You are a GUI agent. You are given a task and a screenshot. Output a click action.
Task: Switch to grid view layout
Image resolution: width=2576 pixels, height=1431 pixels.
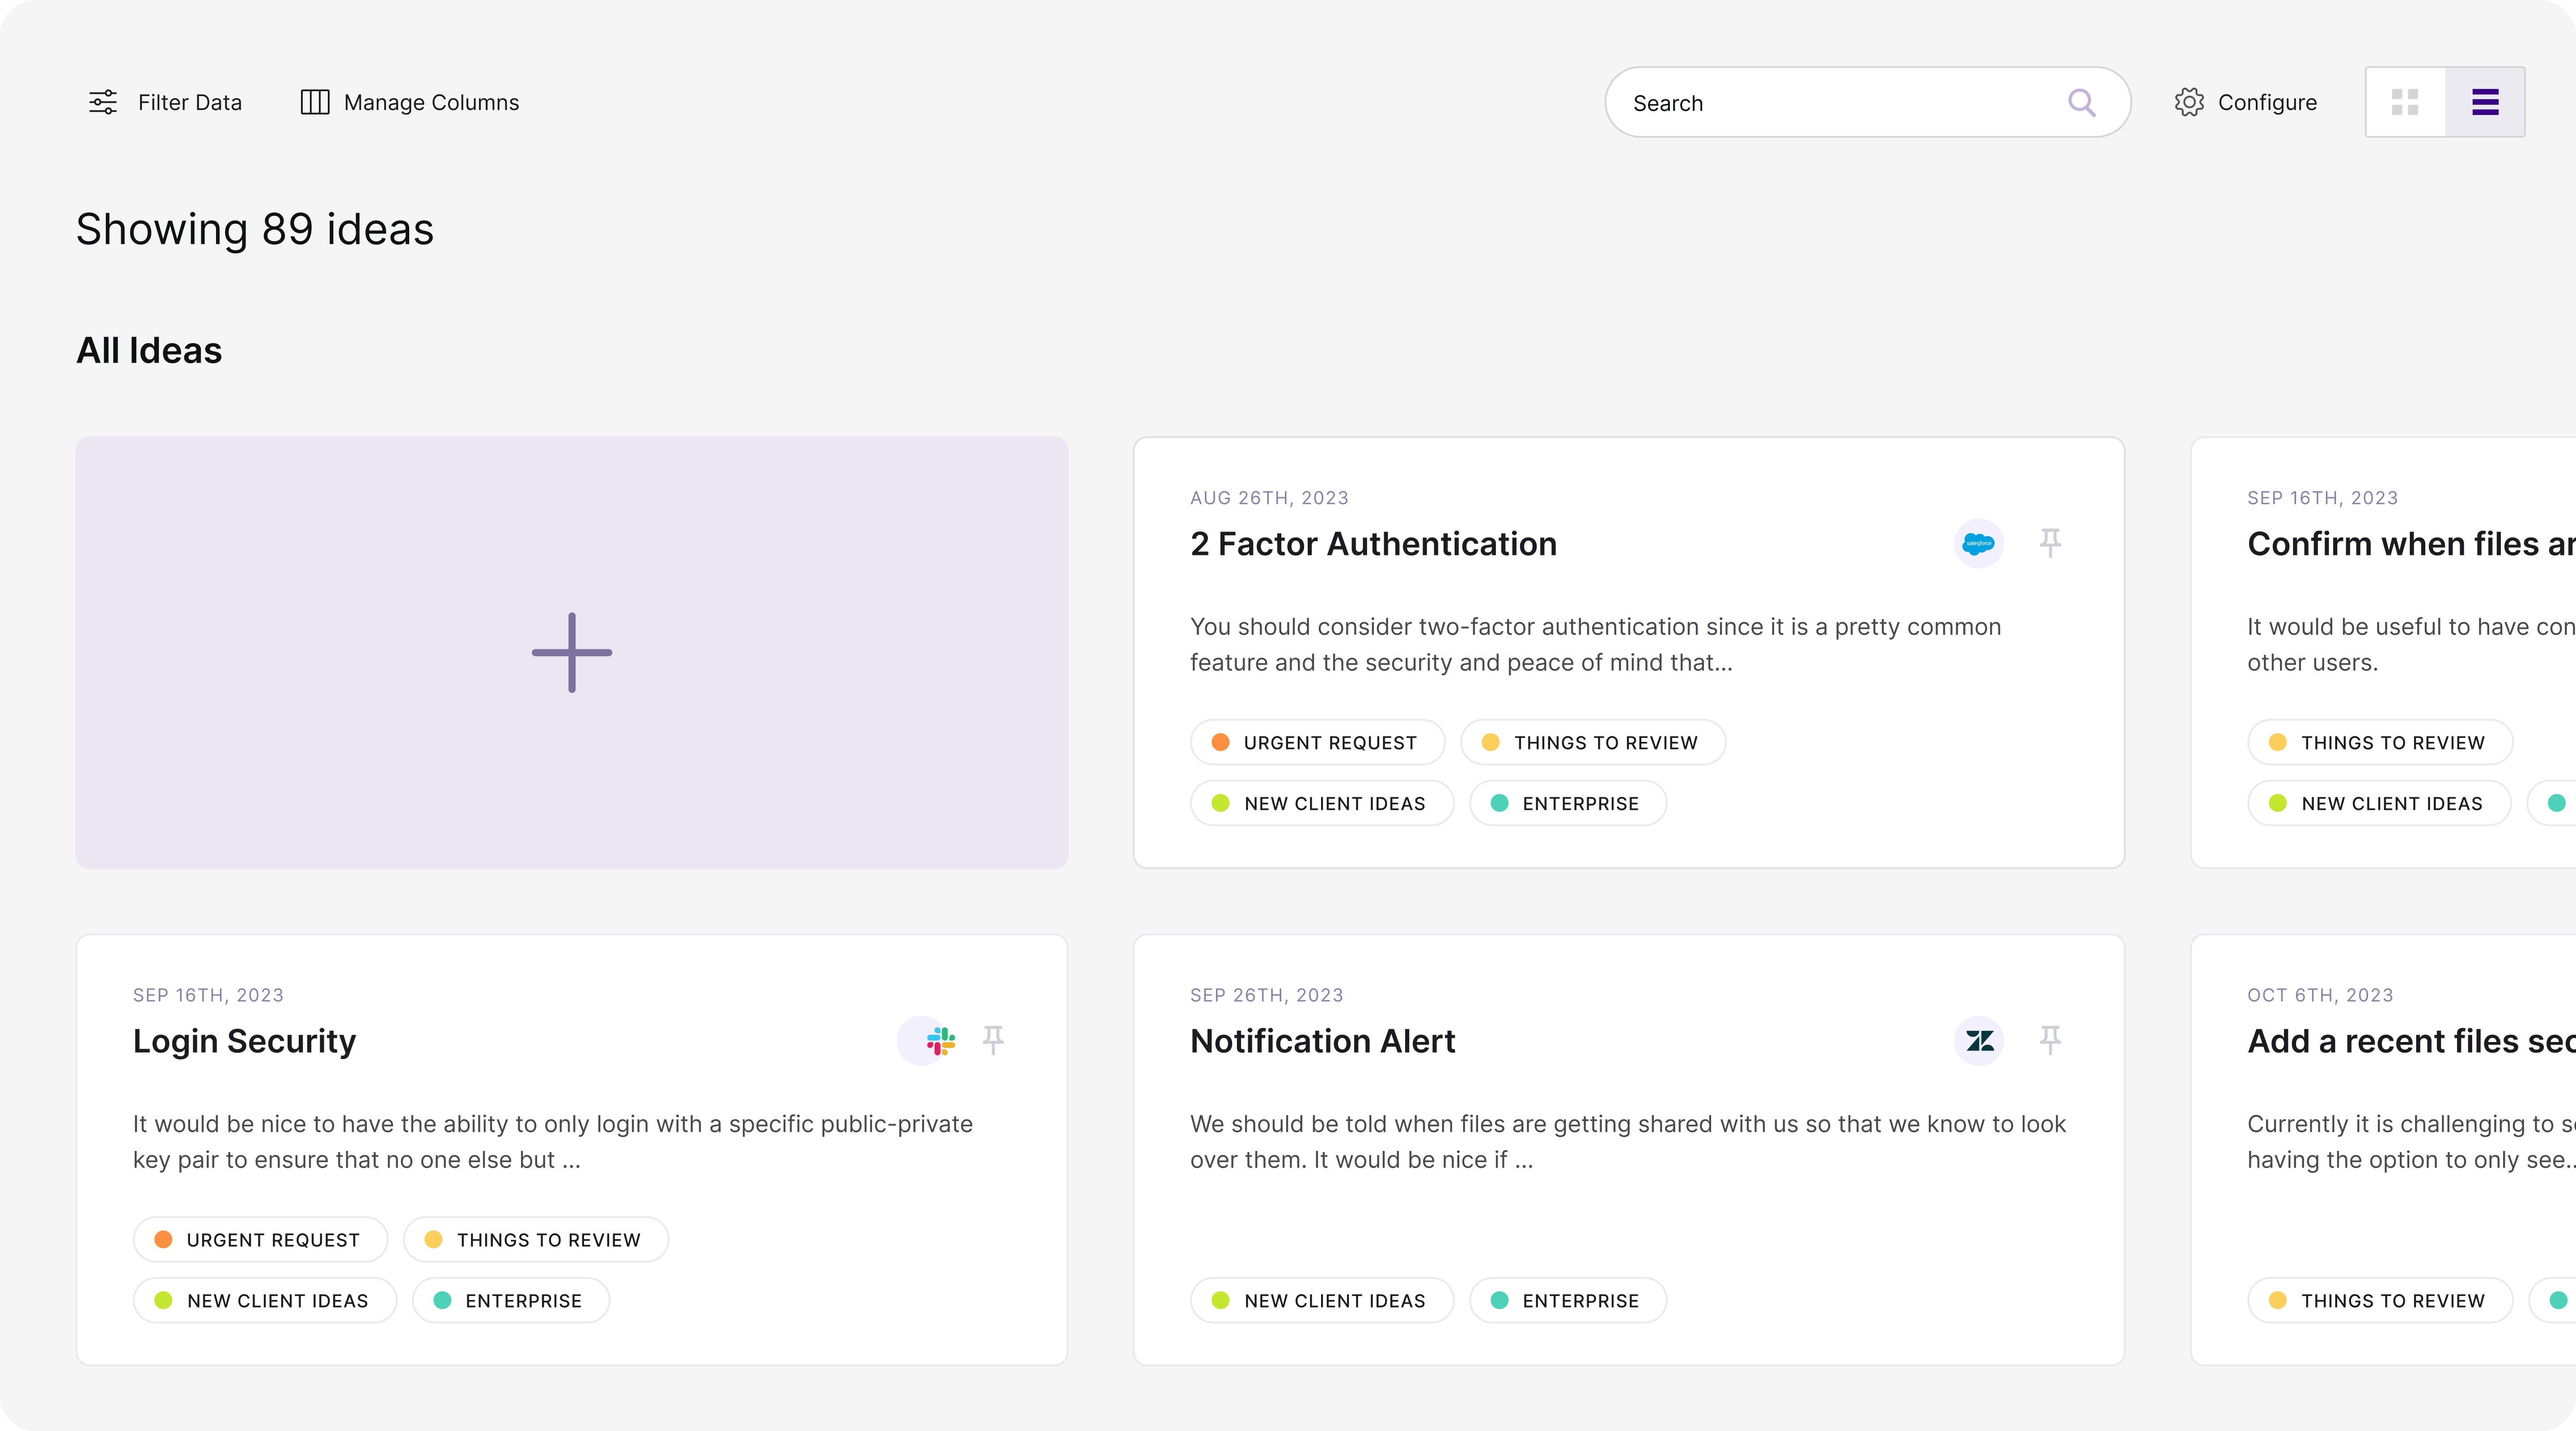(2405, 102)
